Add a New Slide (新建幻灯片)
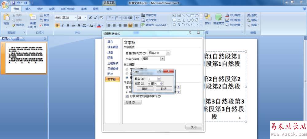Image resolution: width=307 pixels, height=139 pixels. click(x=33, y=21)
